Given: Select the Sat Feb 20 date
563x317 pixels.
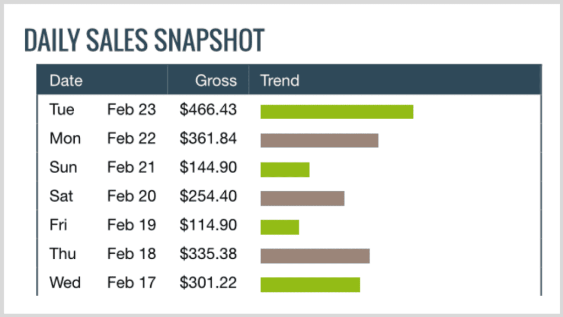Looking at the screenshot, I should (102, 196).
